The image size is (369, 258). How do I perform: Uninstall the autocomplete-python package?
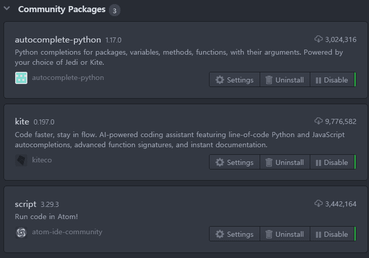click(285, 80)
